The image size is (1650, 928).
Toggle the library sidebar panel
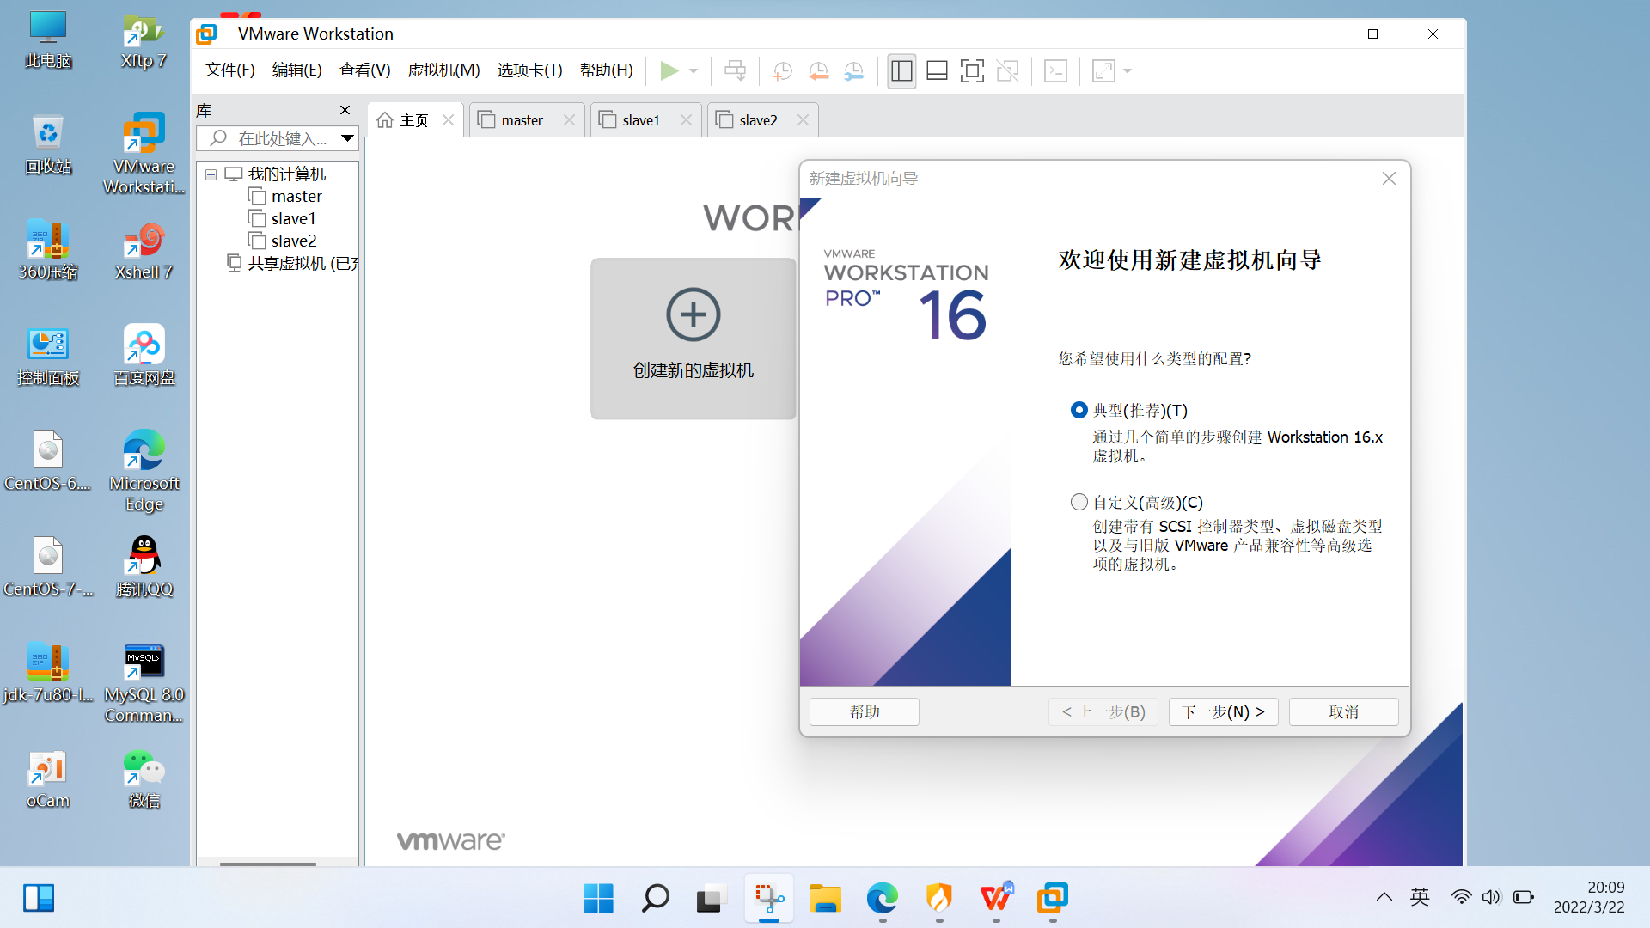point(901,70)
